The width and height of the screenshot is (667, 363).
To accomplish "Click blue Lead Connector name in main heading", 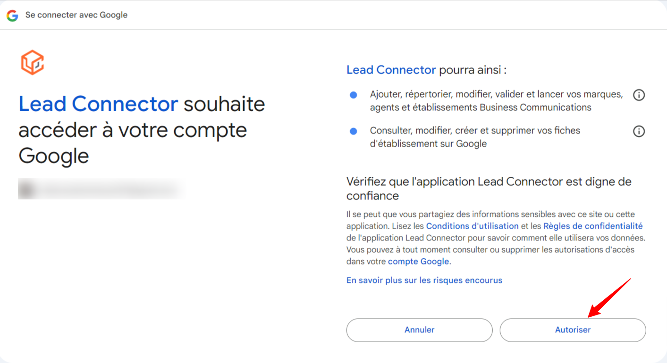I will [98, 104].
